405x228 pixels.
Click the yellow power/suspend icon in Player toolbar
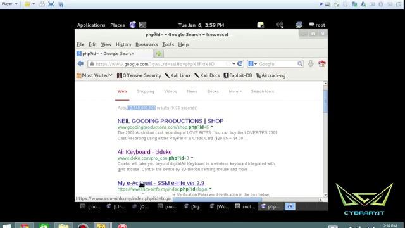[x=27, y=4]
